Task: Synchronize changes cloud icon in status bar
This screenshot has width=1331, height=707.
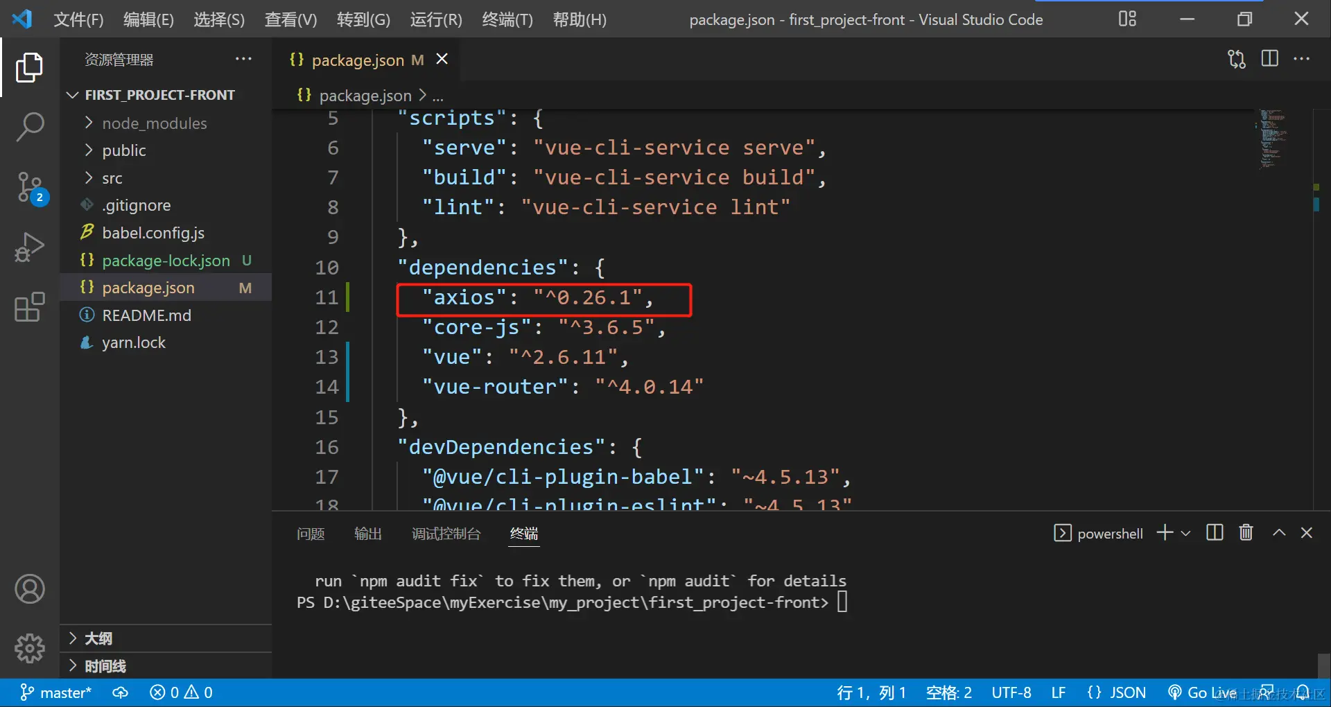Action: (121, 692)
